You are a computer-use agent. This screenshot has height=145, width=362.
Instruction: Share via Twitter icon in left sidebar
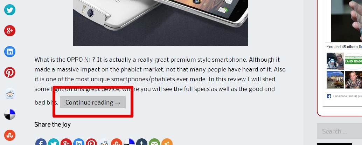click(10, 10)
